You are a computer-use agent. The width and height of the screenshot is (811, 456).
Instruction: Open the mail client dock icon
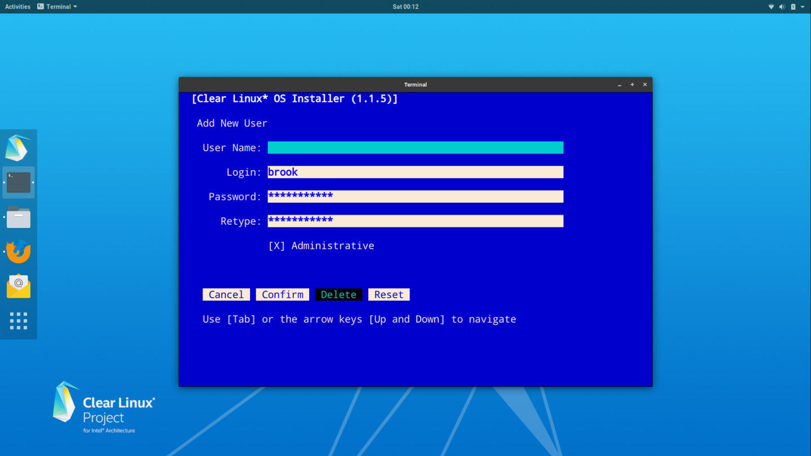19,286
